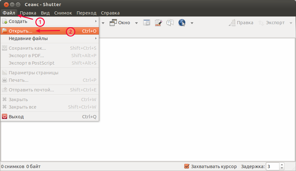Click the web page capture globe icon

(x=182, y=23)
